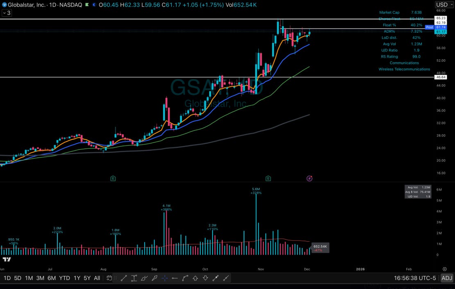The image size is (455, 289).
Task: Open the USD currency dropdown
Action: click(444, 4)
